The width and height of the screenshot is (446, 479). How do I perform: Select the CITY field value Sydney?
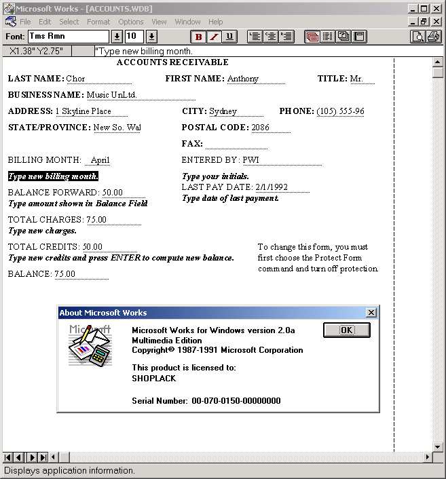[236, 111]
